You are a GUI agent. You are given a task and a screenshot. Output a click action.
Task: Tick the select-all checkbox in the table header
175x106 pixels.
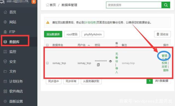pyautogui.click(x=47, y=45)
